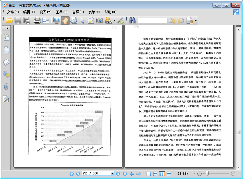Image resolution: width=243 pixels, height=179 pixels.
Task: Click the glasses reading mode icon
Action: click(x=74, y=20)
